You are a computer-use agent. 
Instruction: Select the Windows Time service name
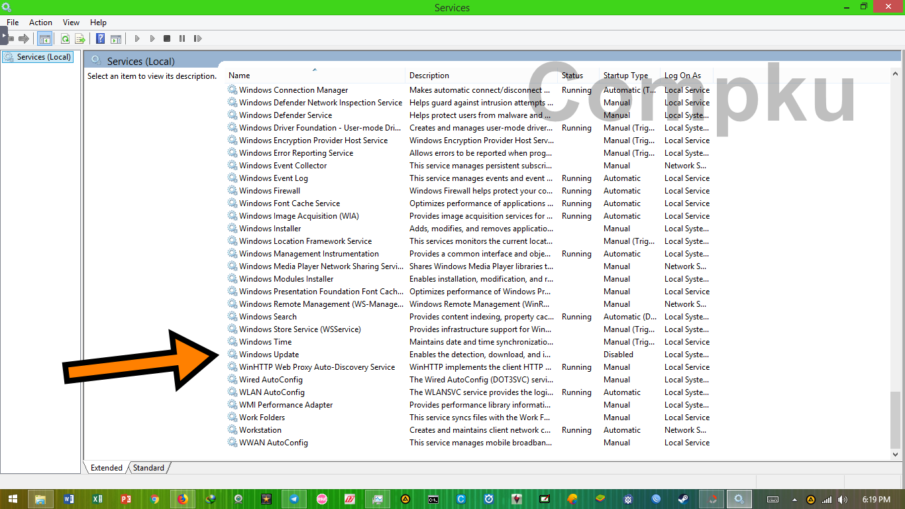265,342
